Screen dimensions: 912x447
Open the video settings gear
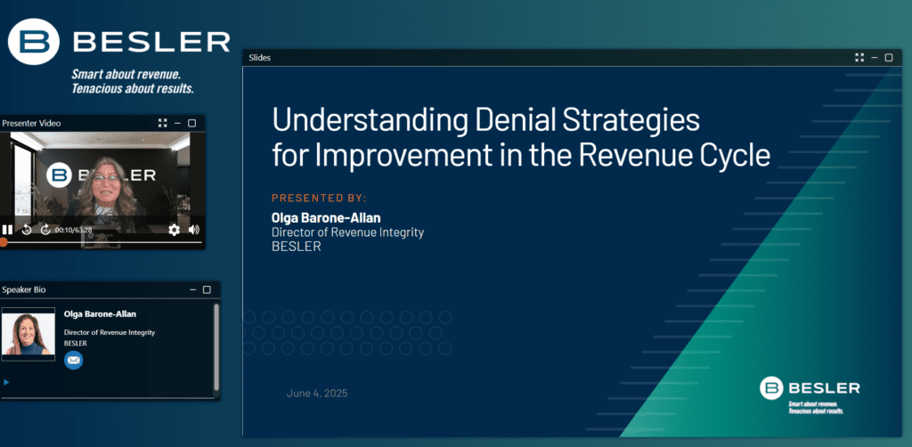pos(174,230)
